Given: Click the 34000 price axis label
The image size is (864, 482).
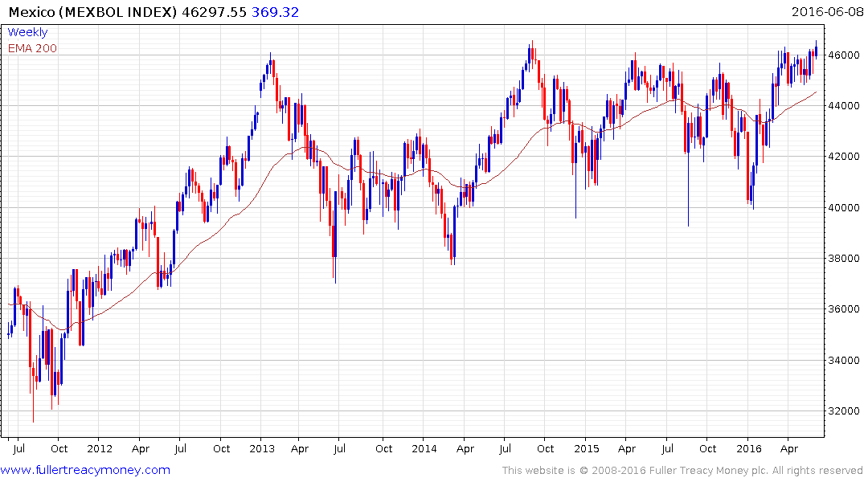Looking at the screenshot, I should click(844, 360).
